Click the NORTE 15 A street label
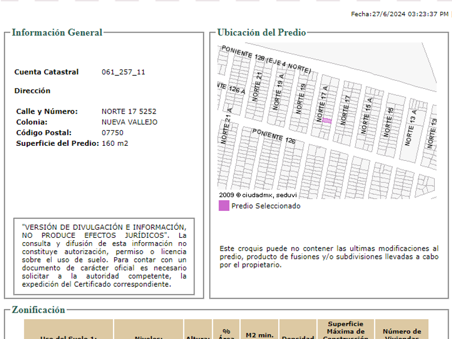The width and height of the screenshot is (452, 339). 367,116
